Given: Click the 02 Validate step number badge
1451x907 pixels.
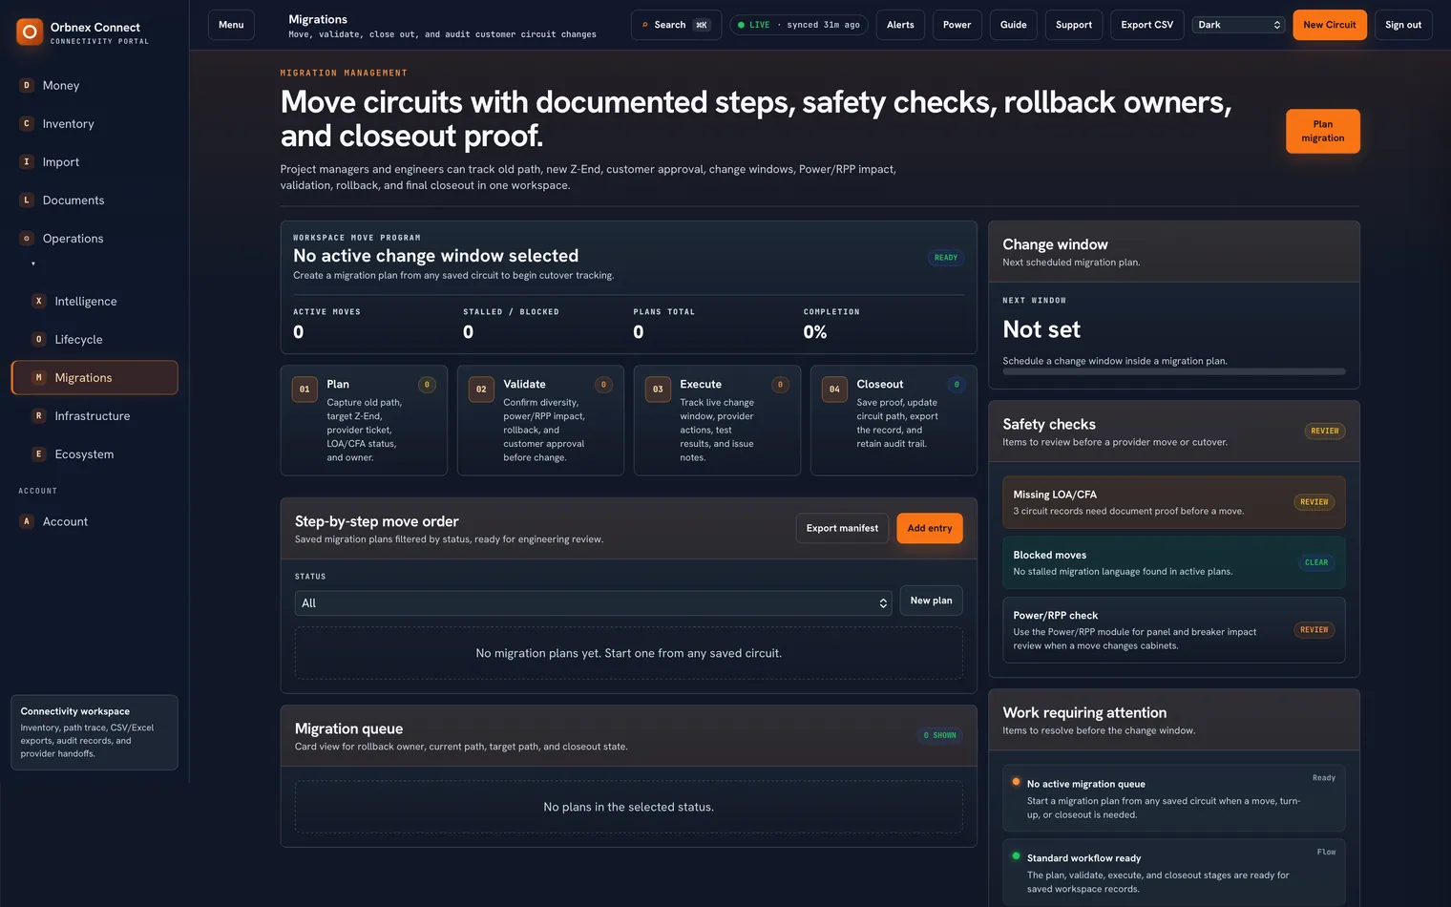Looking at the screenshot, I should pyautogui.click(x=481, y=389).
